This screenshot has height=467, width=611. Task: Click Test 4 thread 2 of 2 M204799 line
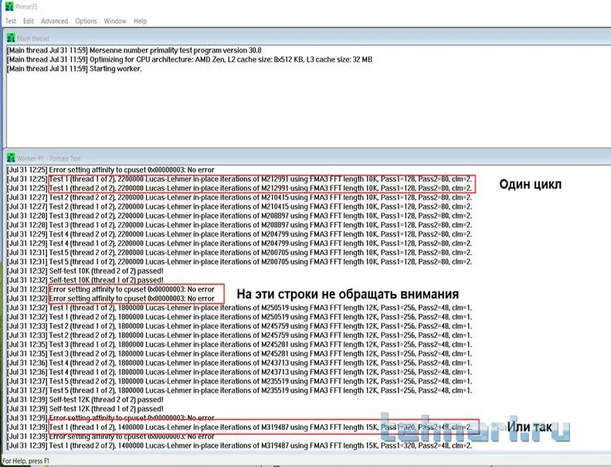(x=239, y=234)
